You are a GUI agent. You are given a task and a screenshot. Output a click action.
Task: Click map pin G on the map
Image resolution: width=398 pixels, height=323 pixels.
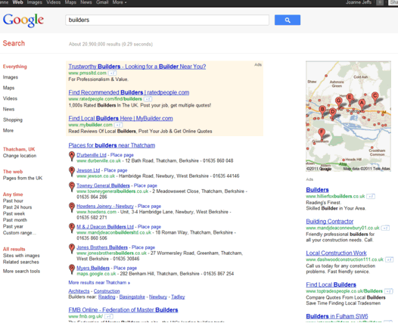point(339,103)
